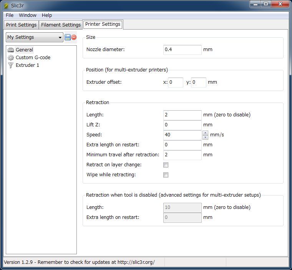The height and width of the screenshot is (270, 292).
Task: Select the Printer Settings tab
Action: tap(103, 25)
